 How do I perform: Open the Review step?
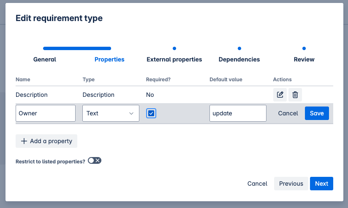[304, 59]
